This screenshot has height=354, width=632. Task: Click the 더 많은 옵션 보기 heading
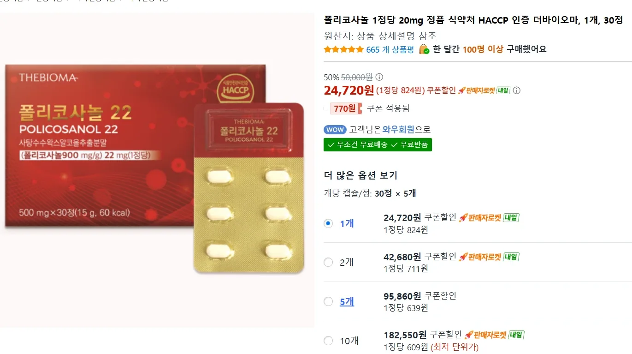(360, 175)
